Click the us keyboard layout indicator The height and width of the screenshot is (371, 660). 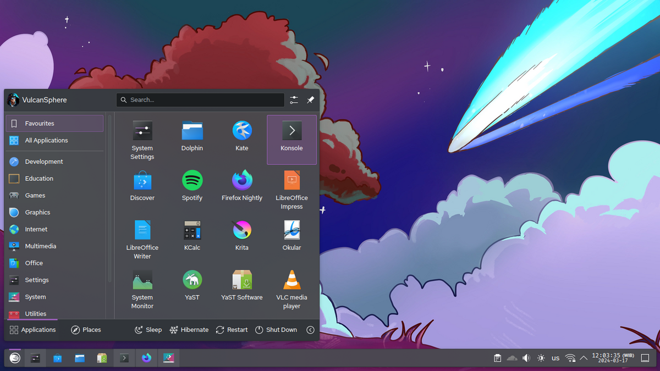[555, 358]
